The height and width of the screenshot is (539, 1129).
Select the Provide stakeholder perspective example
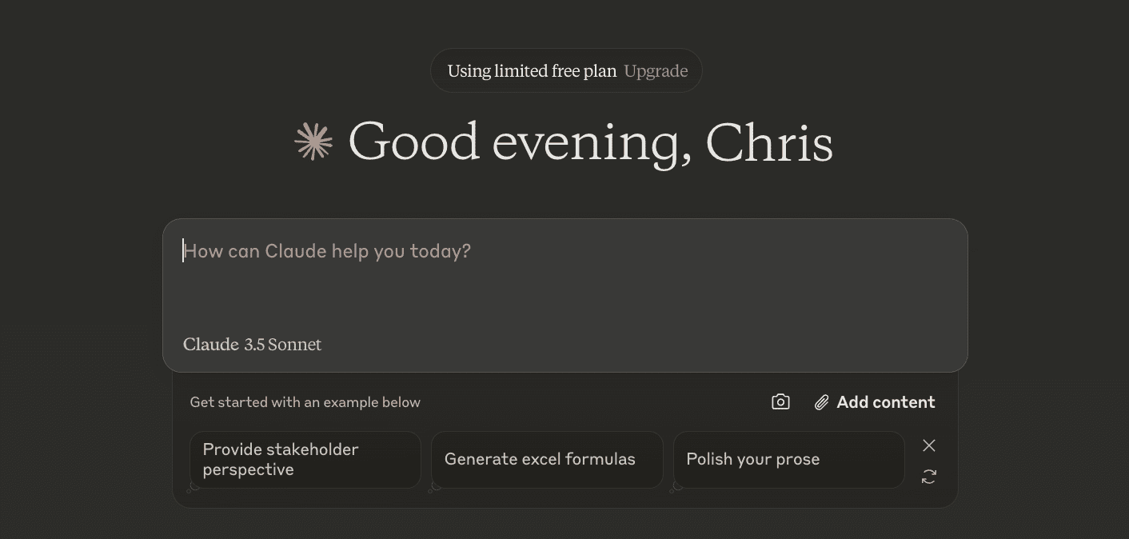305,460
